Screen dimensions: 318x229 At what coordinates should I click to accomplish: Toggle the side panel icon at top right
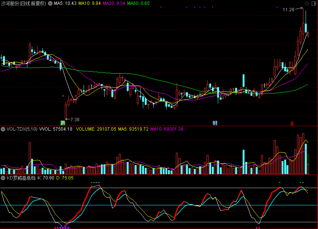[314, 3]
